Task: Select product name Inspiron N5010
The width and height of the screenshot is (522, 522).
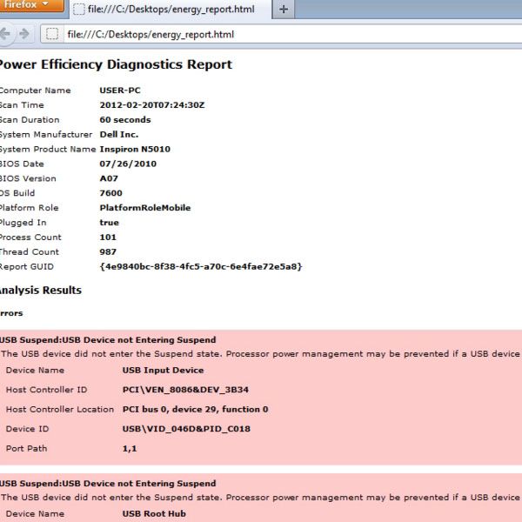Action: [135, 149]
